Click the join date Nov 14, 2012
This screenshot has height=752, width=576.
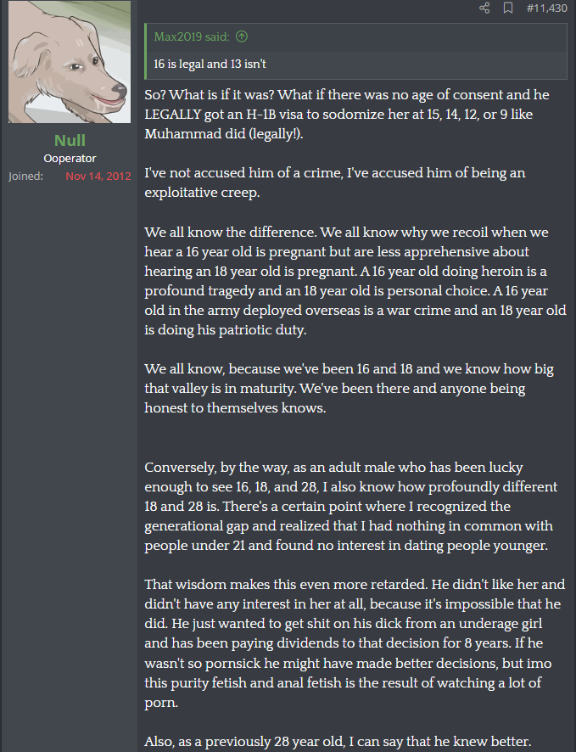tap(98, 176)
